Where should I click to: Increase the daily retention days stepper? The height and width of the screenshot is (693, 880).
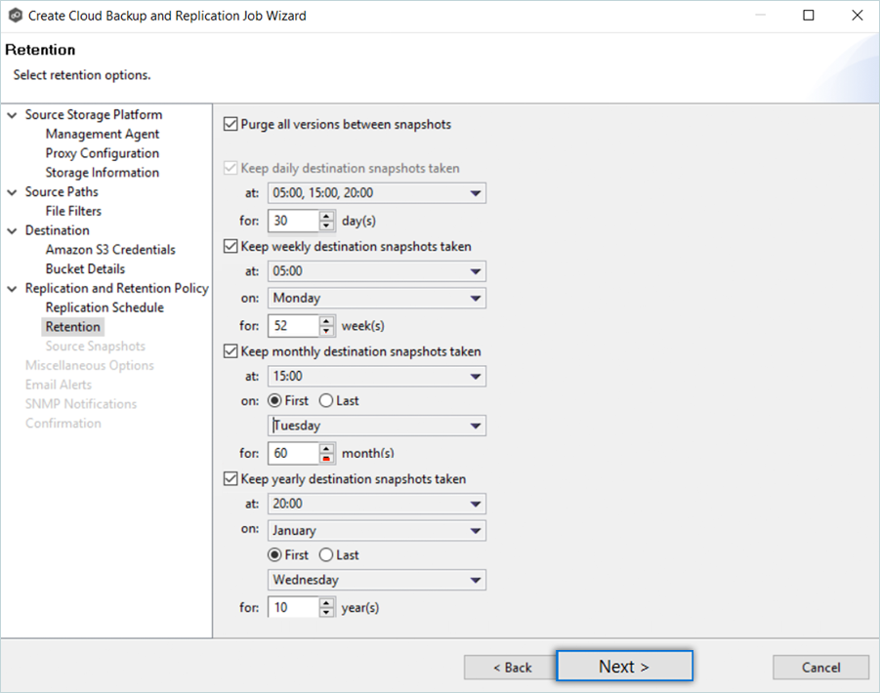click(x=327, y=216)
